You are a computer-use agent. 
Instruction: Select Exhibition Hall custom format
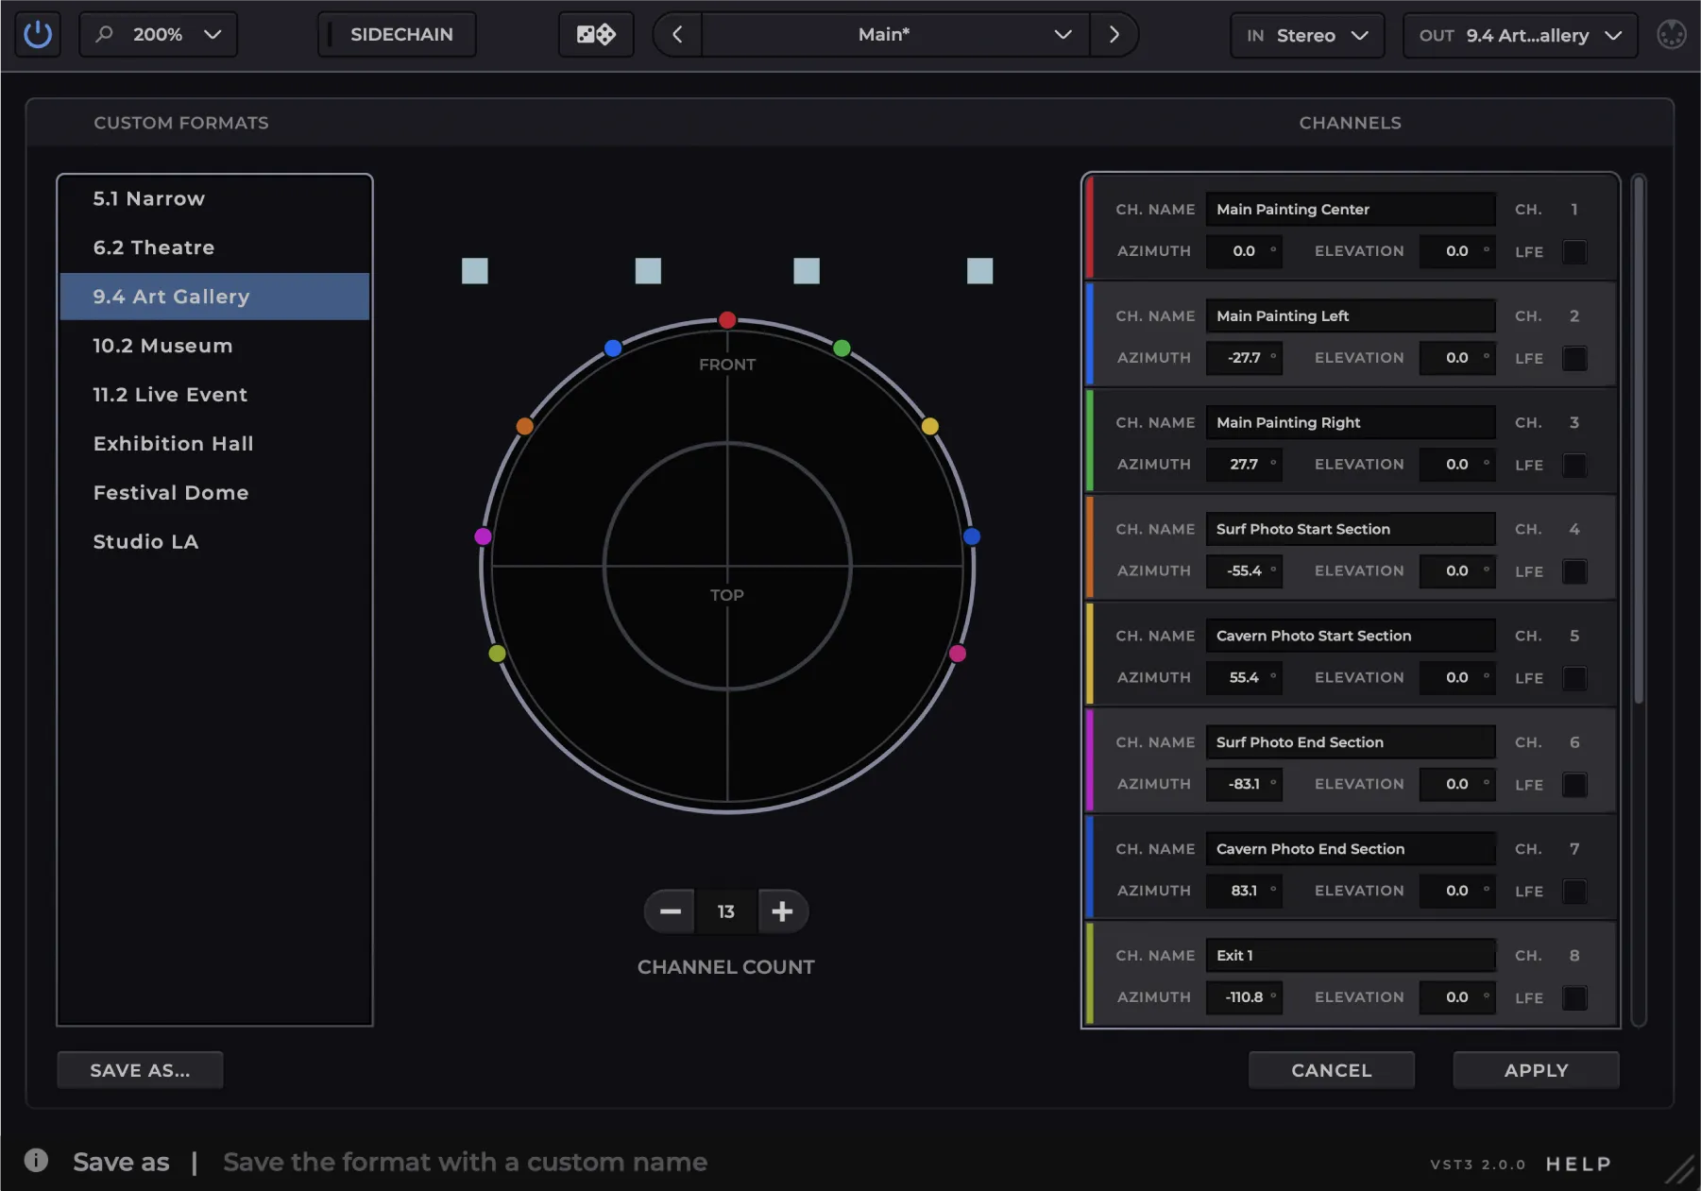coord(214,444)
